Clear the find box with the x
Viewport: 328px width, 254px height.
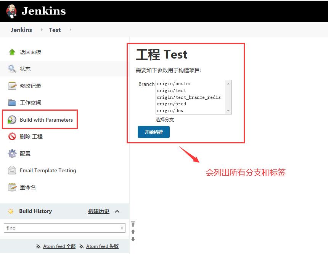tap(122, 228)
